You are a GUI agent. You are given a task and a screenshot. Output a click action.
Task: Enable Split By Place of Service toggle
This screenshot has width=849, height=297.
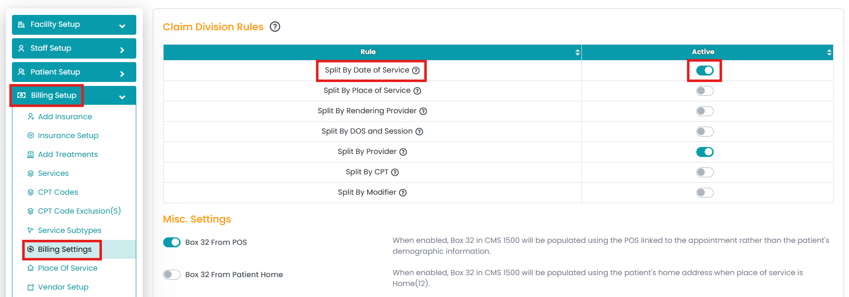pyautogui.click(x=704, y=91)
